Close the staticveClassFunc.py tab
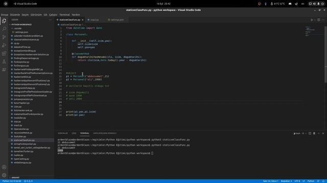 pyautogui.click(x=83, y=20)
